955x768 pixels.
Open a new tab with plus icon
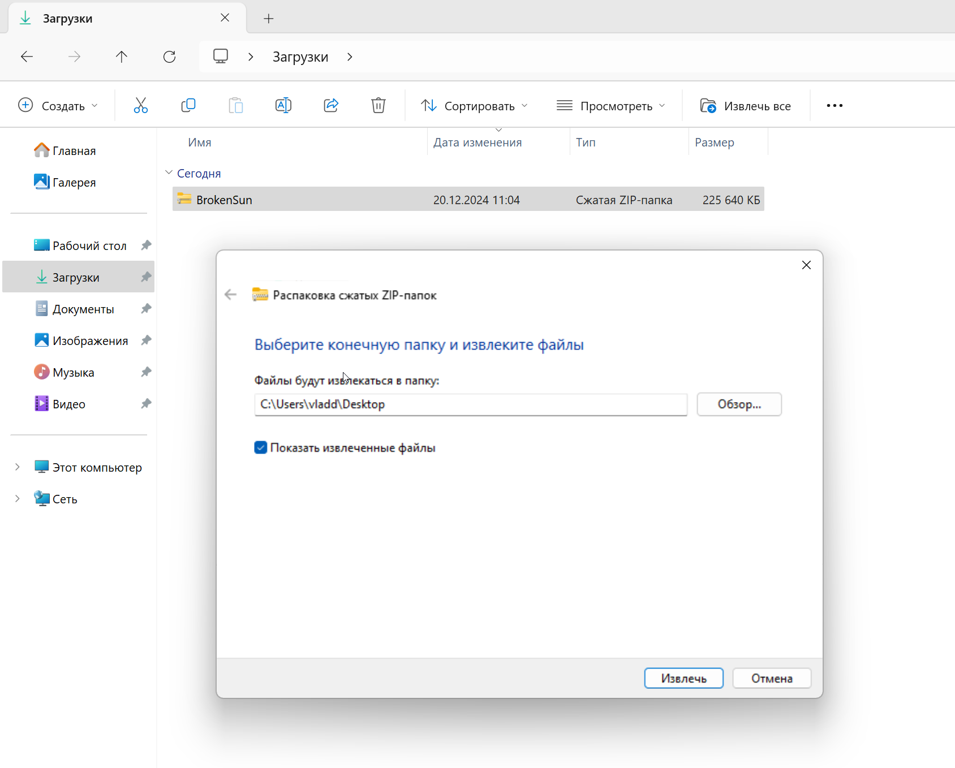(x=269, y=19)
